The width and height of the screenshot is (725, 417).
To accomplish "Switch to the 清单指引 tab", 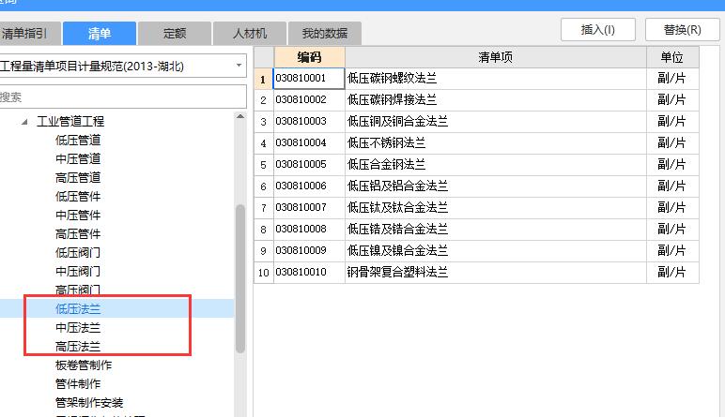I will pyautogui.click(x=29, y=33).
